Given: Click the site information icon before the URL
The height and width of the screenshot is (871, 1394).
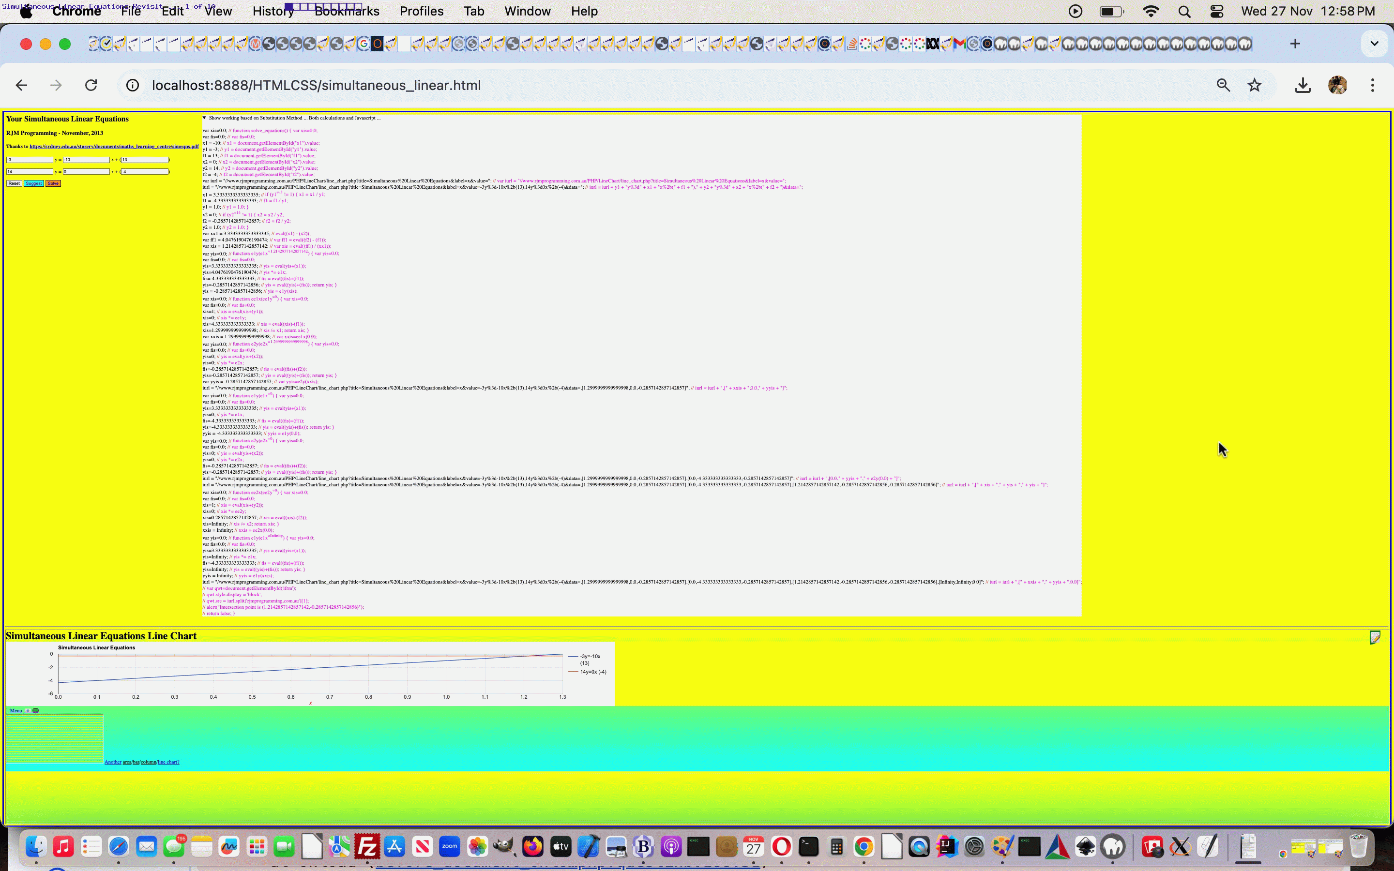Looking at the screenshot, I should pyautogui.click(x=133, y=85).
